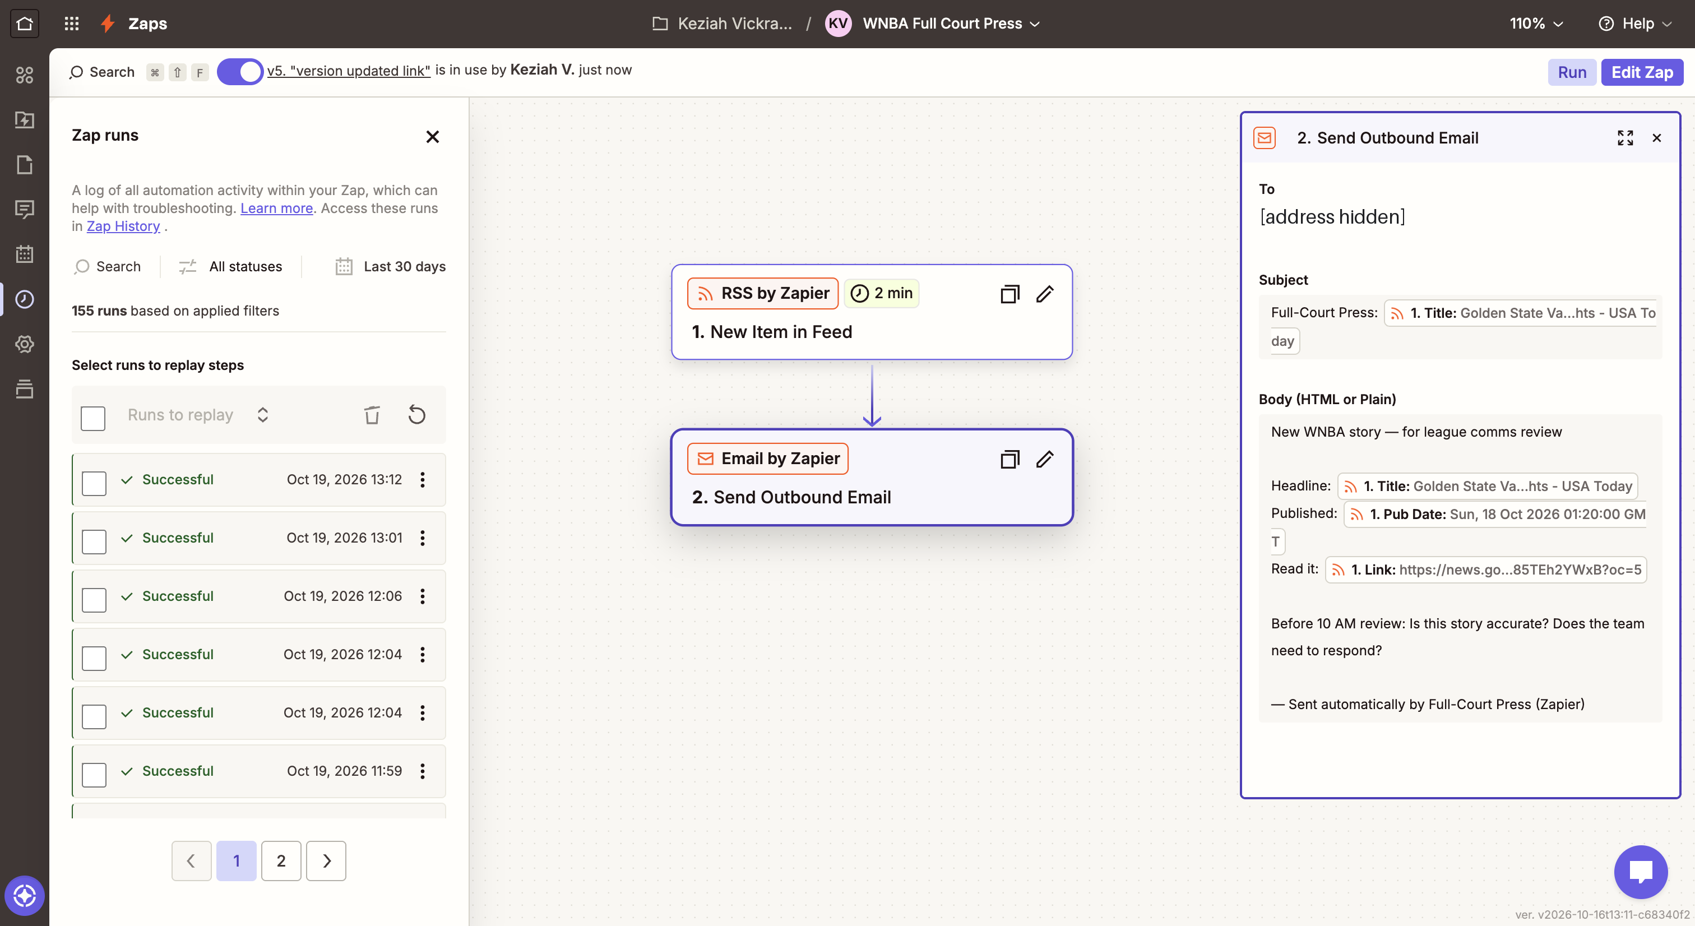
Task: Open the Zap details sidebar icon
Action: (x=24, y=120)
